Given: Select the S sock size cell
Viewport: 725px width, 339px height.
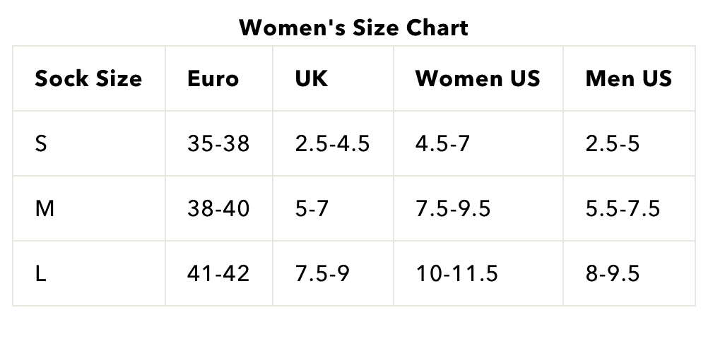Looking at the screenshot, I should [x=41, y=143].
